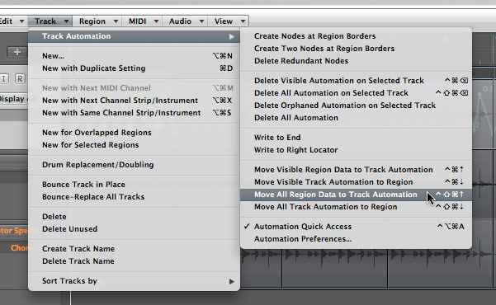Screen dimensions: 496x305
Task: Select Delete in the Track menu
Action: [x=134, y=217]
